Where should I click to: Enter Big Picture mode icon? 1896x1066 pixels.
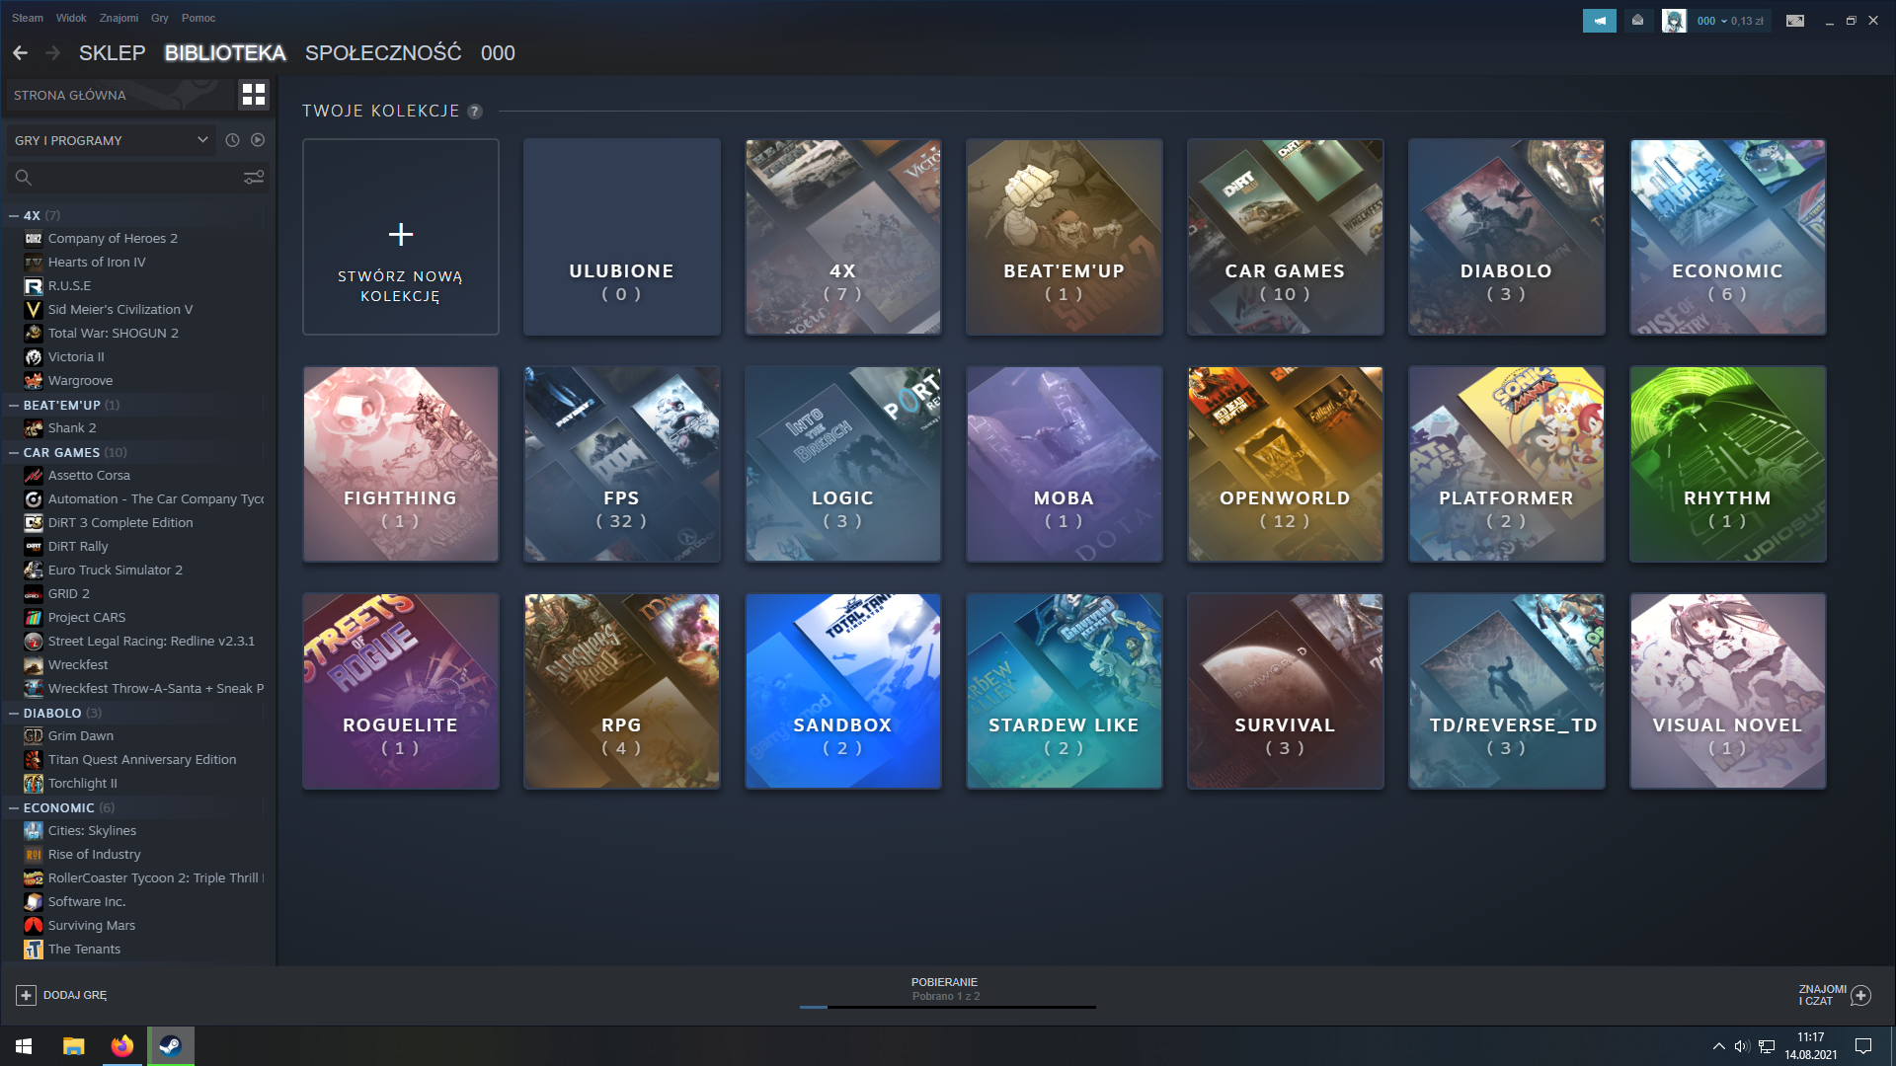1795,21
